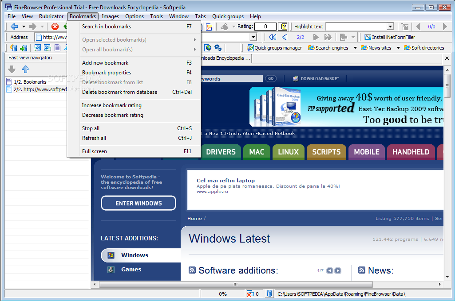This screenshot has height=301, width=455.
Task: Open the export icon dropdown arrow
Action: click(x=353, y=37)
